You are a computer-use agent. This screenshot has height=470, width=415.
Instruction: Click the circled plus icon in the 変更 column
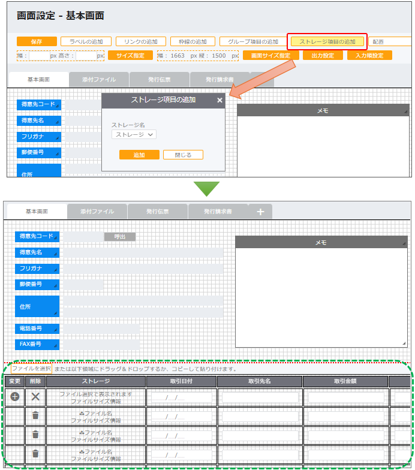point(15,397)
